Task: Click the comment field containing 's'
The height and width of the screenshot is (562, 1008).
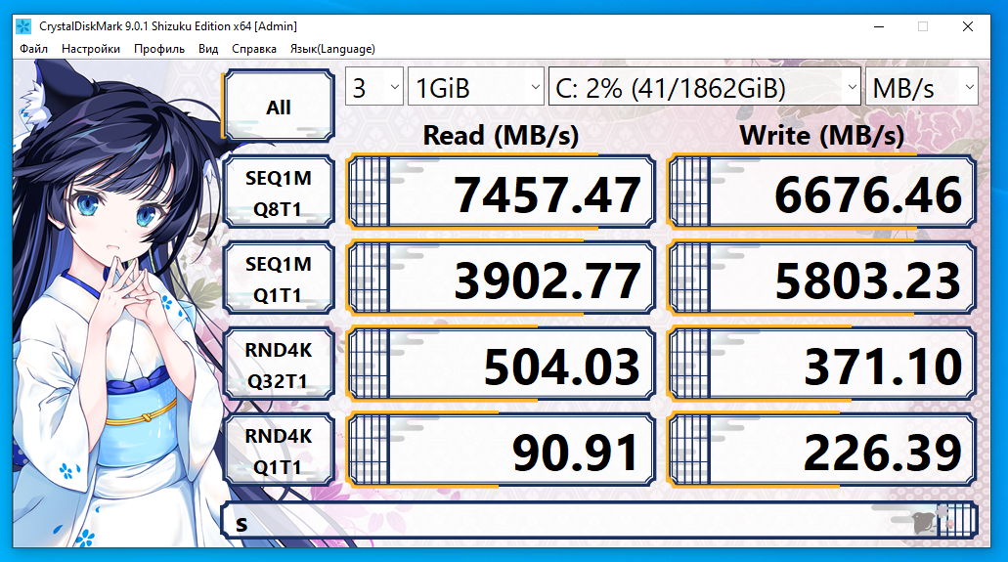Action: coord(599,521)
